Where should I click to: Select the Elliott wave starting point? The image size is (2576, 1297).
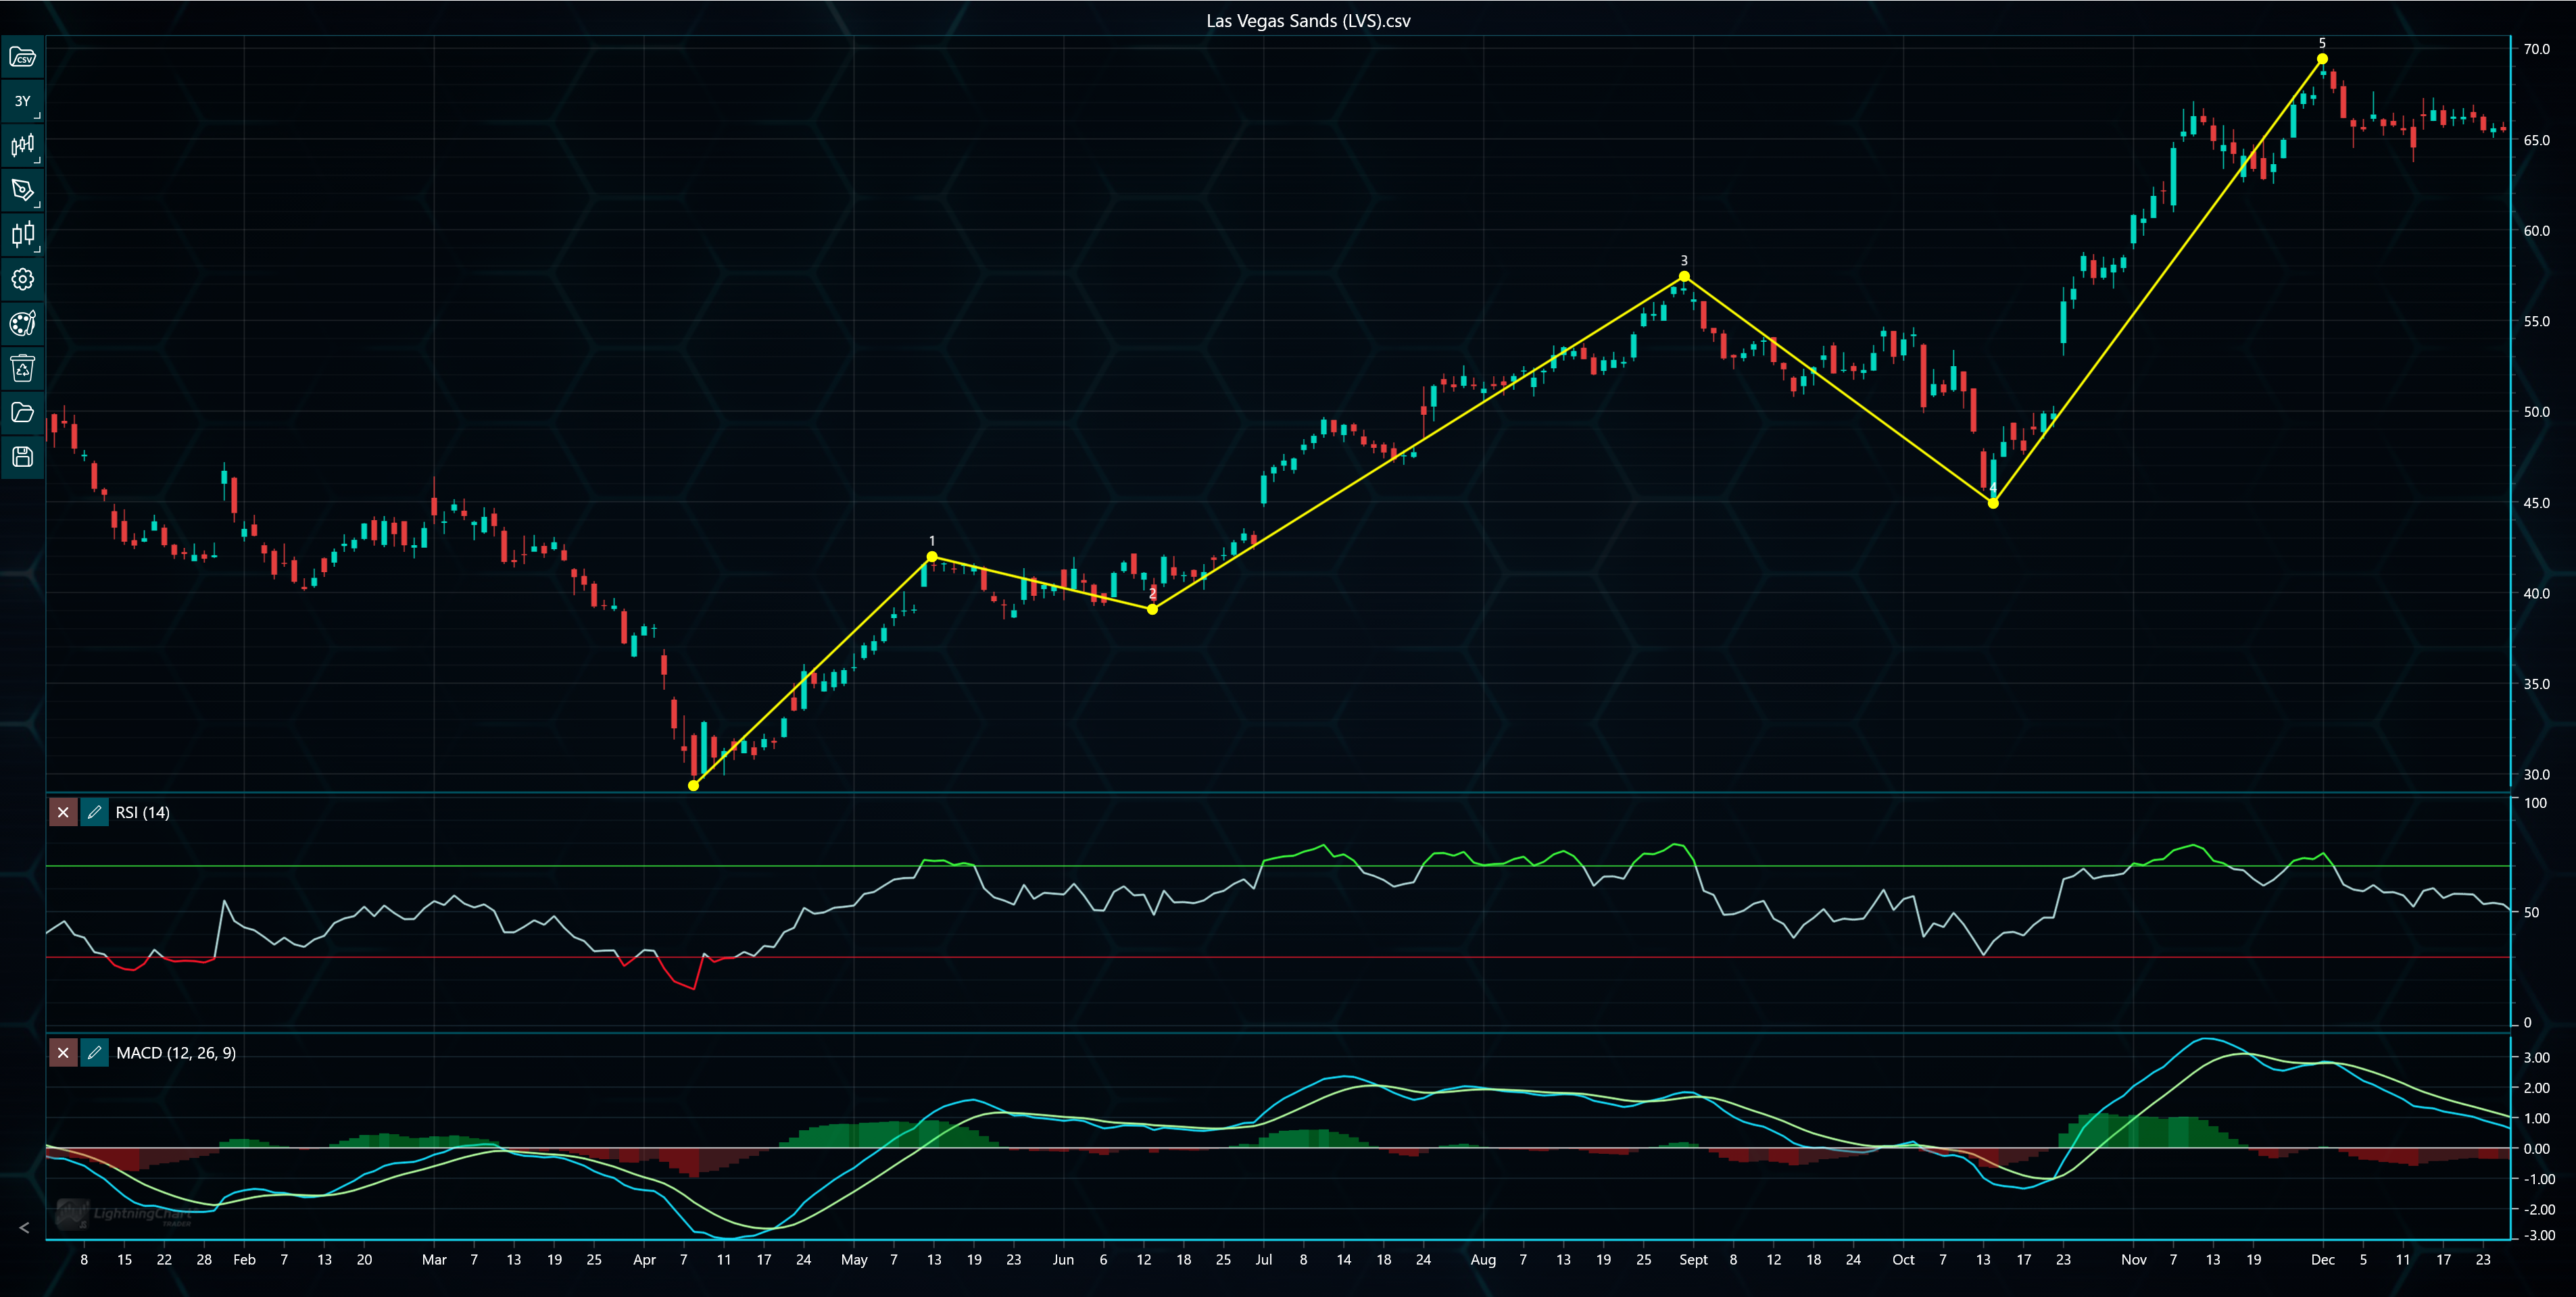tap(694, 786)
